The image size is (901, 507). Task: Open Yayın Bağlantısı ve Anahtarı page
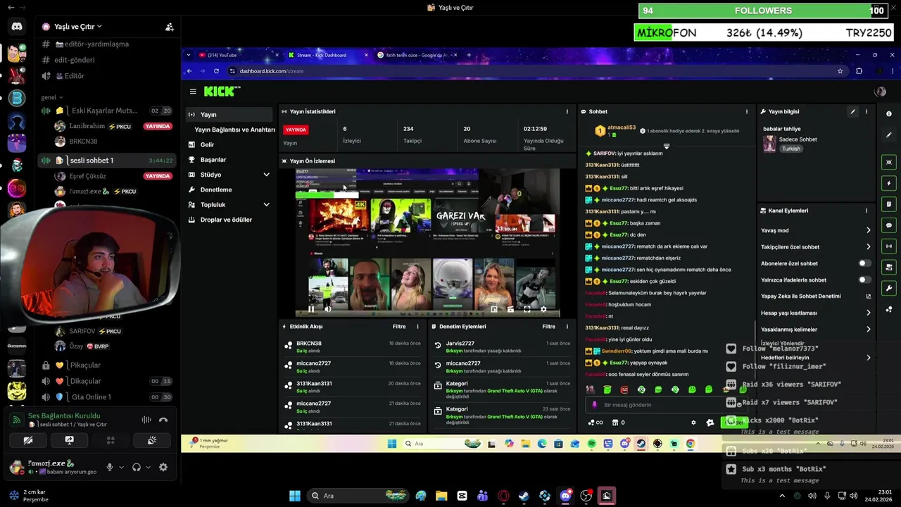(x=234, y=130)
